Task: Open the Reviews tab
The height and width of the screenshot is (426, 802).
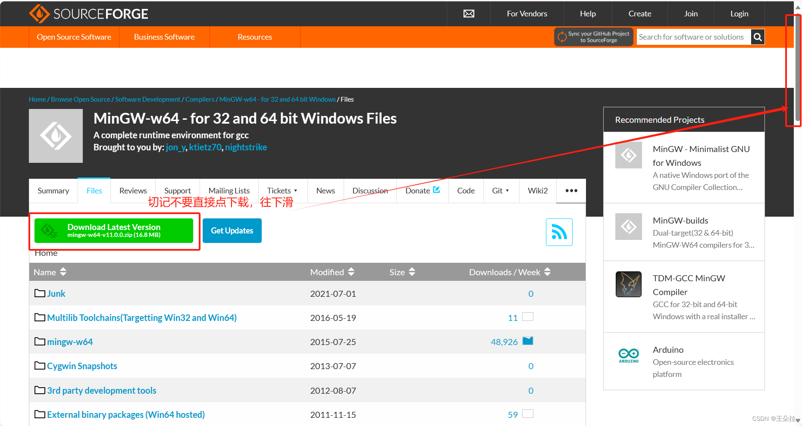Action: (x=133, y=191)
